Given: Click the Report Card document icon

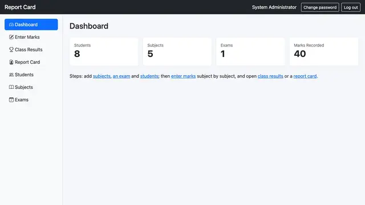Looking at the screenshot, I should pos(11,62).
